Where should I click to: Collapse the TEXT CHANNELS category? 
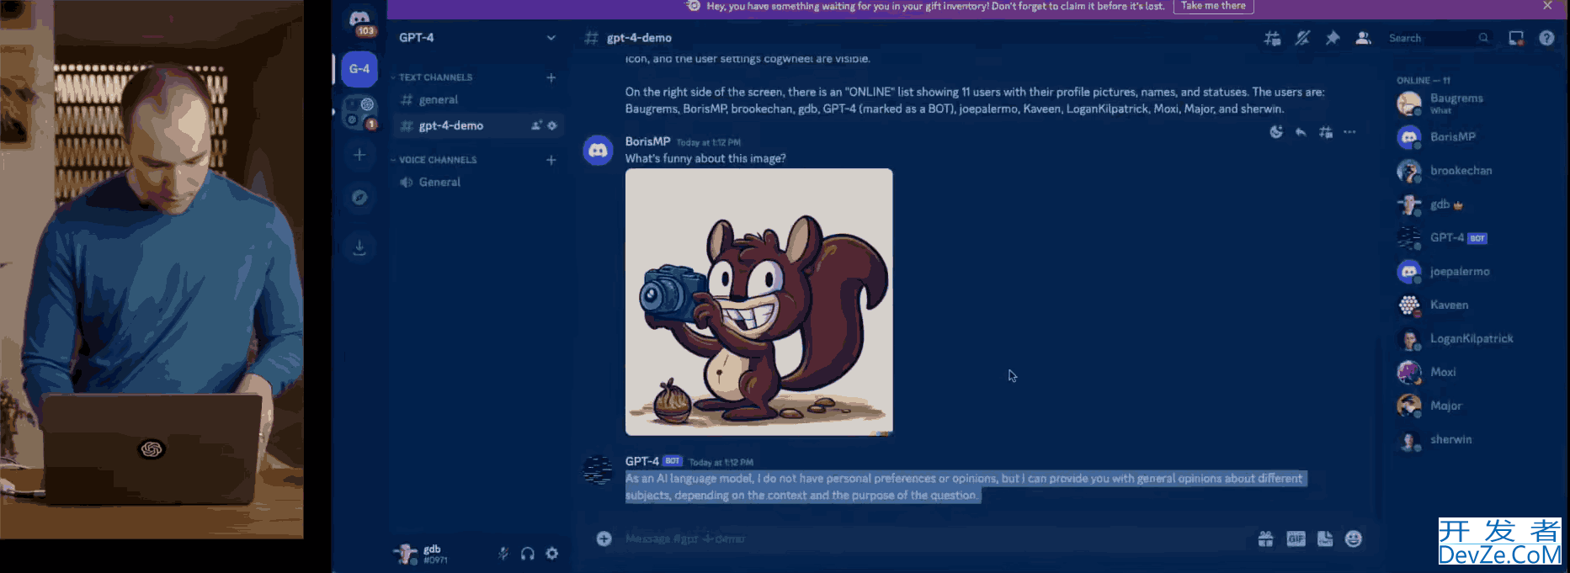[435, 77]
